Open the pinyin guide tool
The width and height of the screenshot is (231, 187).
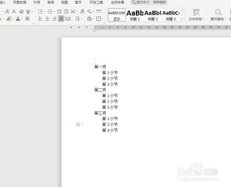[28, 12]
